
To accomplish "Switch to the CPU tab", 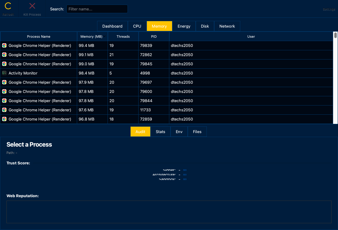I will pyautogui.click(x=137, y=26).
